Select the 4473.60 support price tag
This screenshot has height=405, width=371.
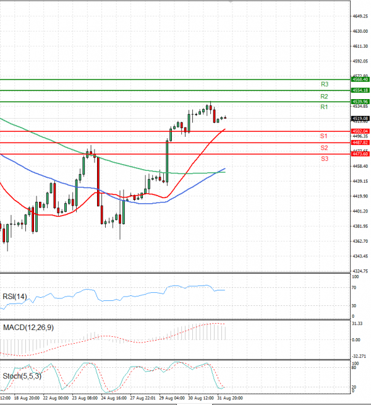coord(360,154)
